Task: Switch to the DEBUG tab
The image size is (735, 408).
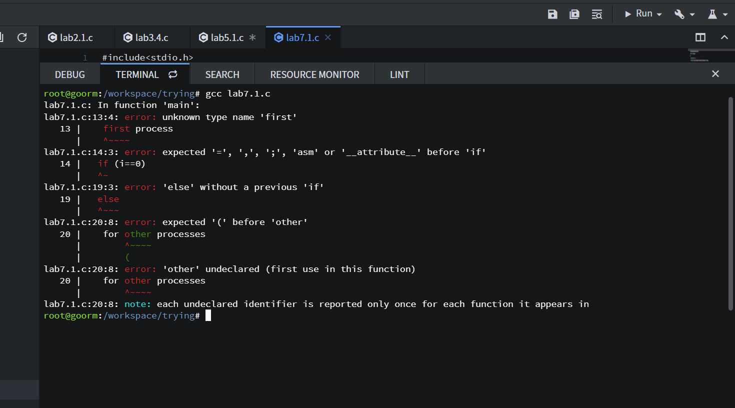Action: coord(69,74)
